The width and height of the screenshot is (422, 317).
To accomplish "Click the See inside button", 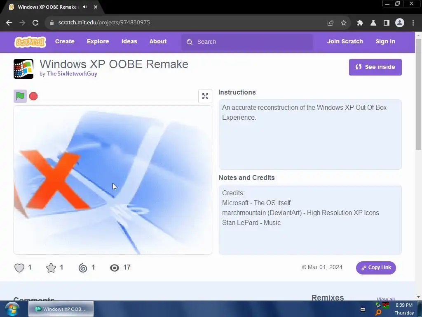I will coord(375,67).
